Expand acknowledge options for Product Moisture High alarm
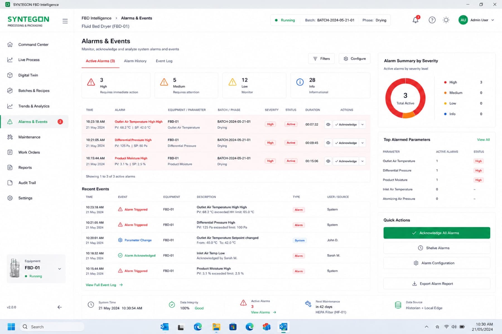 pos(362,161)
